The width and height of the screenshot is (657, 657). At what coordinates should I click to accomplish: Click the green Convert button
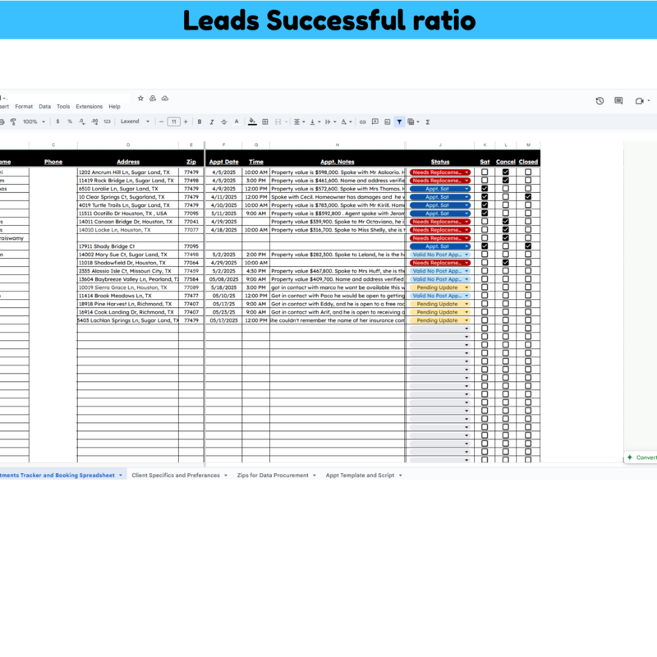[642, 457]
